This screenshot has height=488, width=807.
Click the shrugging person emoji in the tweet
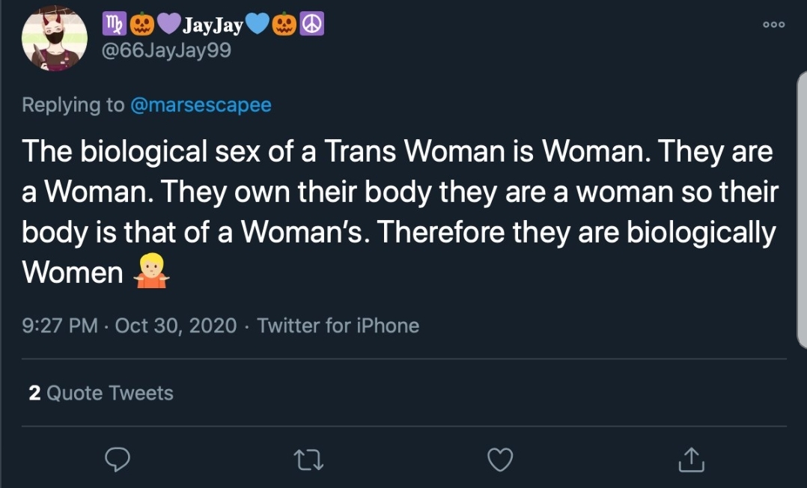[x=151, y=273]
